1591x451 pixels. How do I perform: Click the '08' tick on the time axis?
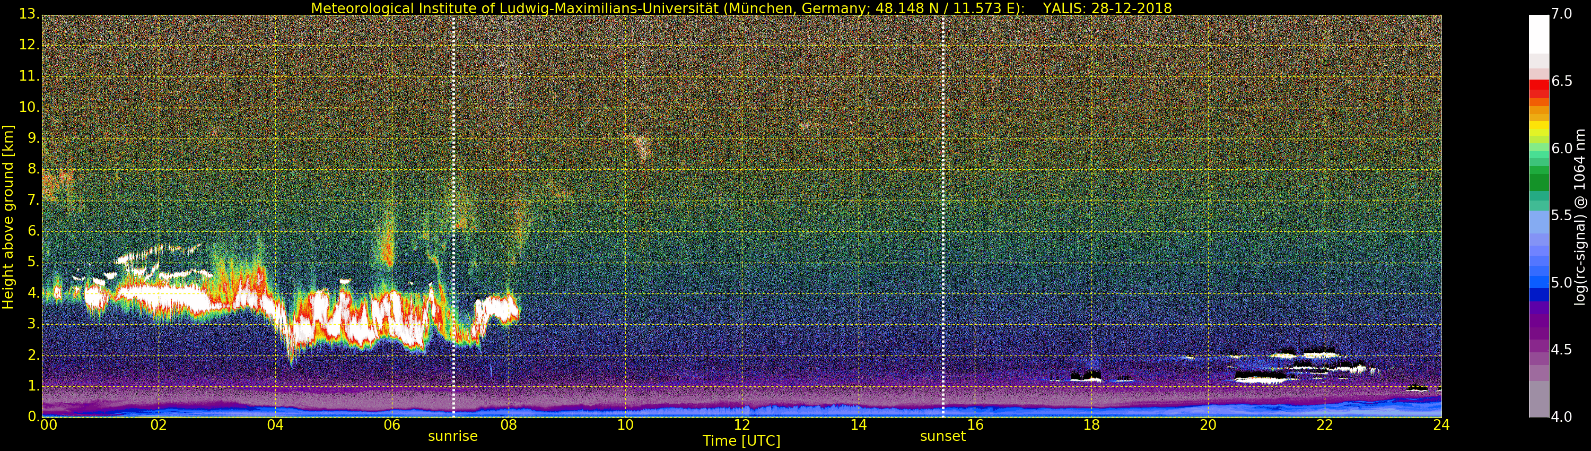click(x=508, y=425)
